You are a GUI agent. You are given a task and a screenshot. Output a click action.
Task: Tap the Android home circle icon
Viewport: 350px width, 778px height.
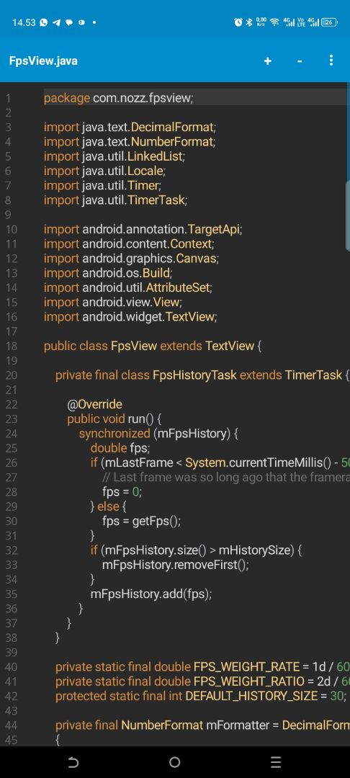tap(174, 761)
